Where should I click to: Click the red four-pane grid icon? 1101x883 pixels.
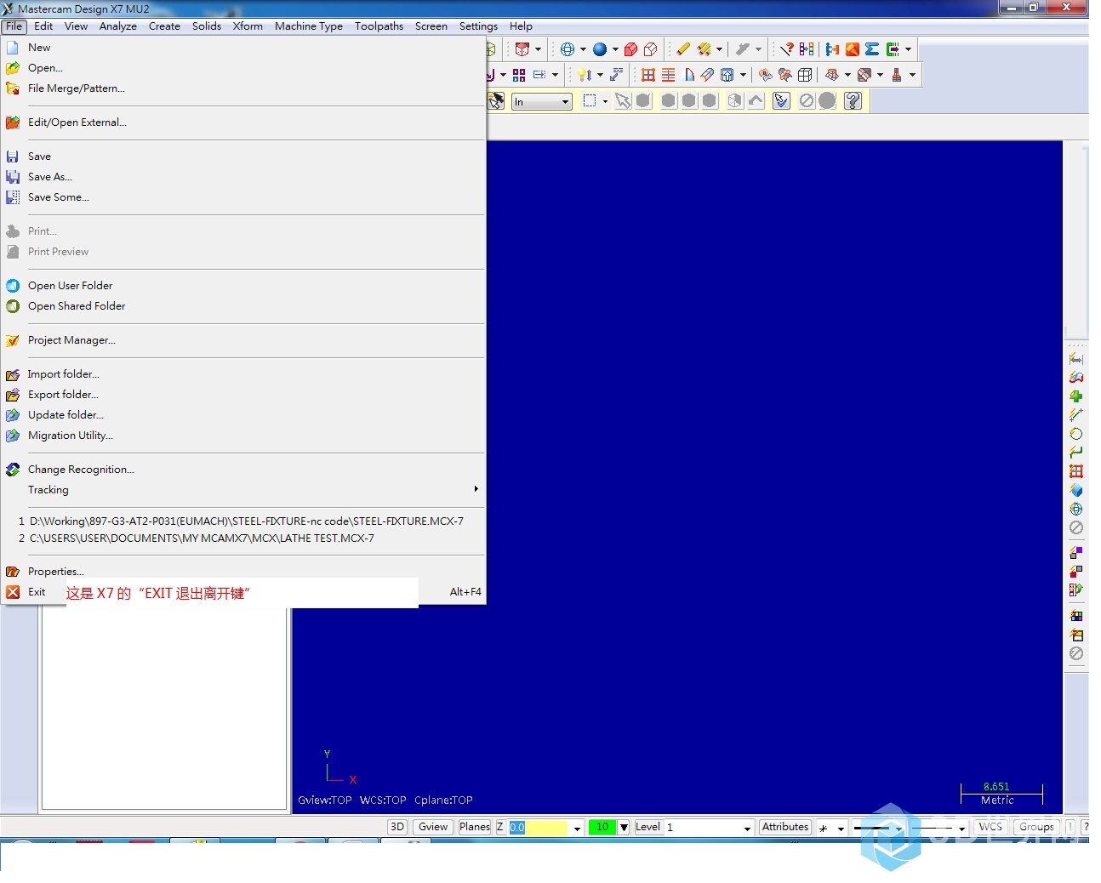(648, 75)
